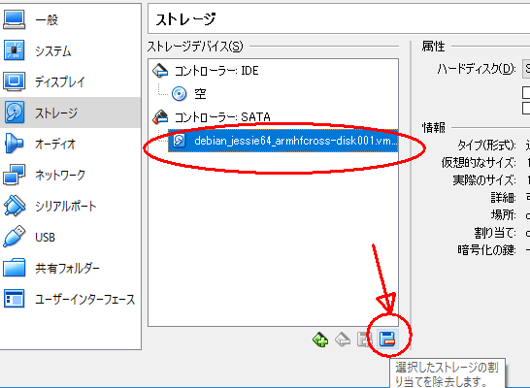This screenshot has width=530, height=388.
Task: Tick the upper checkbox under ハードディスク(D)
Action: [526, 92]
